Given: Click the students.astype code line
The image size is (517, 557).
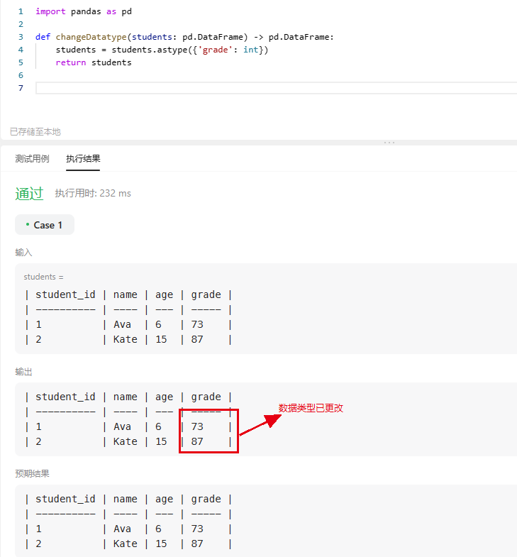Looking at the screenshot, I should pos(162,50).
